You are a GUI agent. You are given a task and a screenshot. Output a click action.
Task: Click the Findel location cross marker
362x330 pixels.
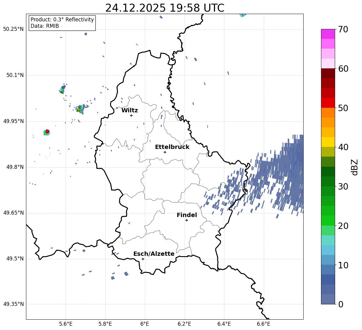187,220
